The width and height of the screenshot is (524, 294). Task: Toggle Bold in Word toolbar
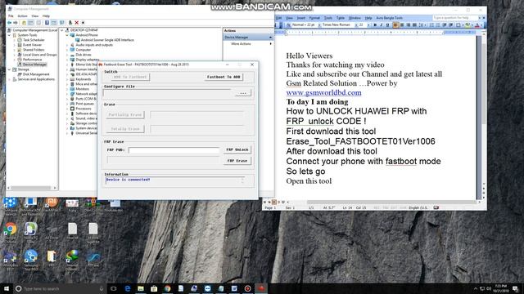click(x=375, y=25)
